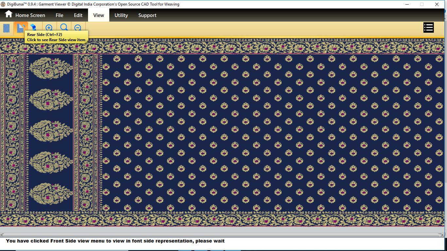This screenshot has width=447, height=251.
Task: Open the Utility menu
Action: (x=121, y=15)
